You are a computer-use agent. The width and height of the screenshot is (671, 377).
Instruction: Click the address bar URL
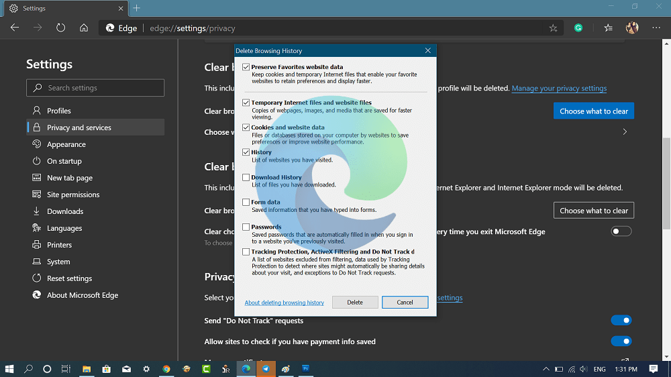pyautogui.click(x=192, y=28)
